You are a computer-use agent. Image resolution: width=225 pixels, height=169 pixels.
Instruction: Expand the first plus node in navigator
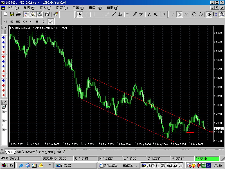(x=4, y=120)
